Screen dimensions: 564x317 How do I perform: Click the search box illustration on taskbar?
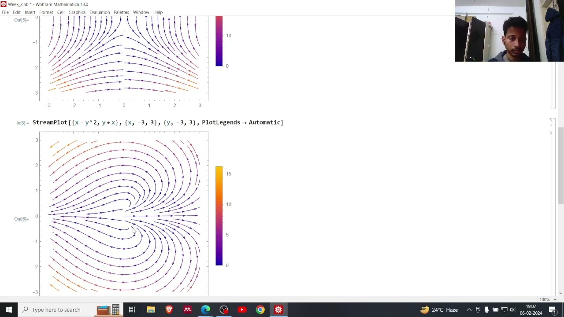(108, 310)
